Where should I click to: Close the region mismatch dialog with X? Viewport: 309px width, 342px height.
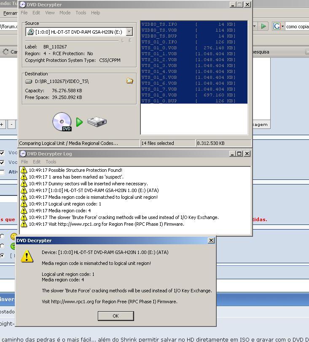click(x=211, y=240)
